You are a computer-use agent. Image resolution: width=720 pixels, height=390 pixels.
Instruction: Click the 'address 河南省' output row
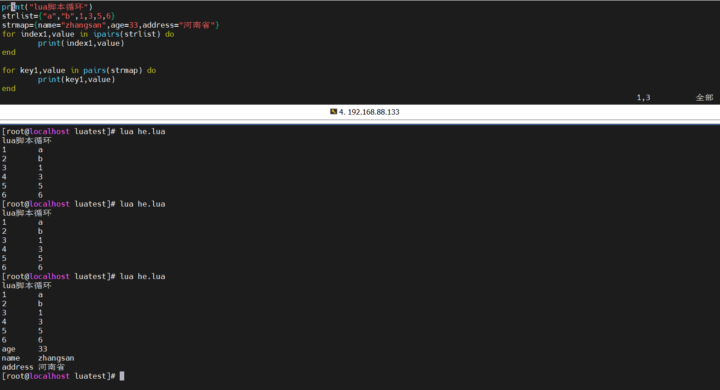34,367
